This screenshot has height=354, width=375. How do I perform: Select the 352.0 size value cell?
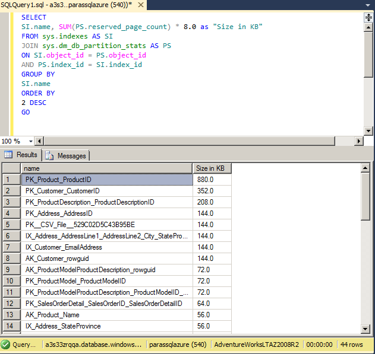pyautogui.click(x=212, y=191)
